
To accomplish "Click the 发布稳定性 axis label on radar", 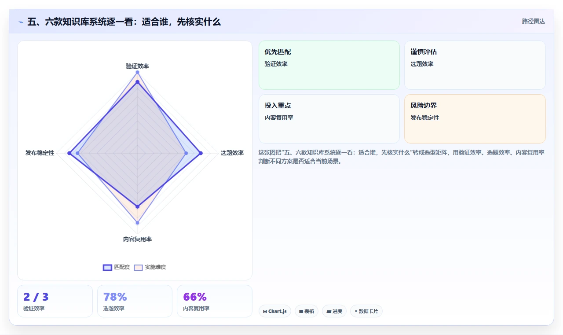I will tap(40, 153).
